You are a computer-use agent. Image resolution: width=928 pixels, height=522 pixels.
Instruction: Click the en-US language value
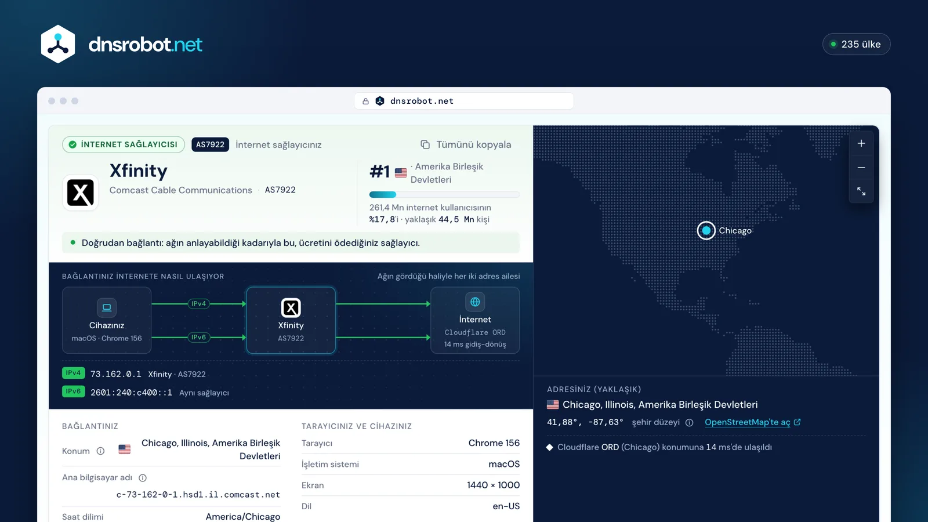(506, 506)
